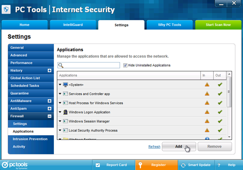Switch to the Home tab
This screenshot has height=170, width=243.
click(x=25, y=25)
